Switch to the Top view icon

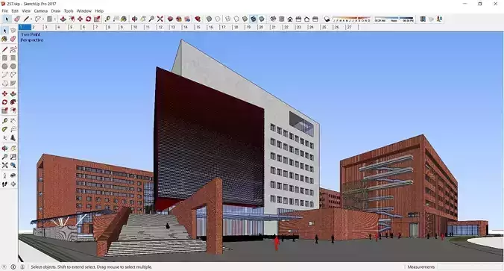(x=282, y=19)
